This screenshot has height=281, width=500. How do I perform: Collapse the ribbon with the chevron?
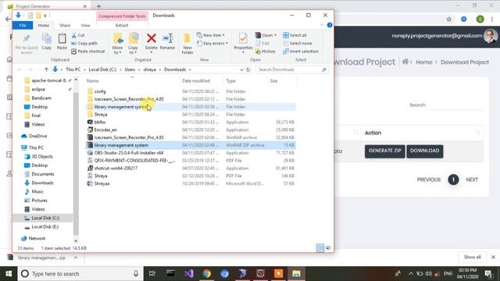322,25
